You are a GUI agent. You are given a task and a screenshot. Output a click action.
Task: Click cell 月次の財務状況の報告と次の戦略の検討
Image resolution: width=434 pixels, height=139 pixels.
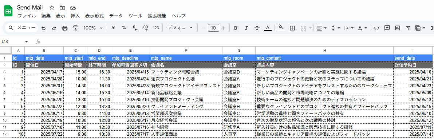324,120
